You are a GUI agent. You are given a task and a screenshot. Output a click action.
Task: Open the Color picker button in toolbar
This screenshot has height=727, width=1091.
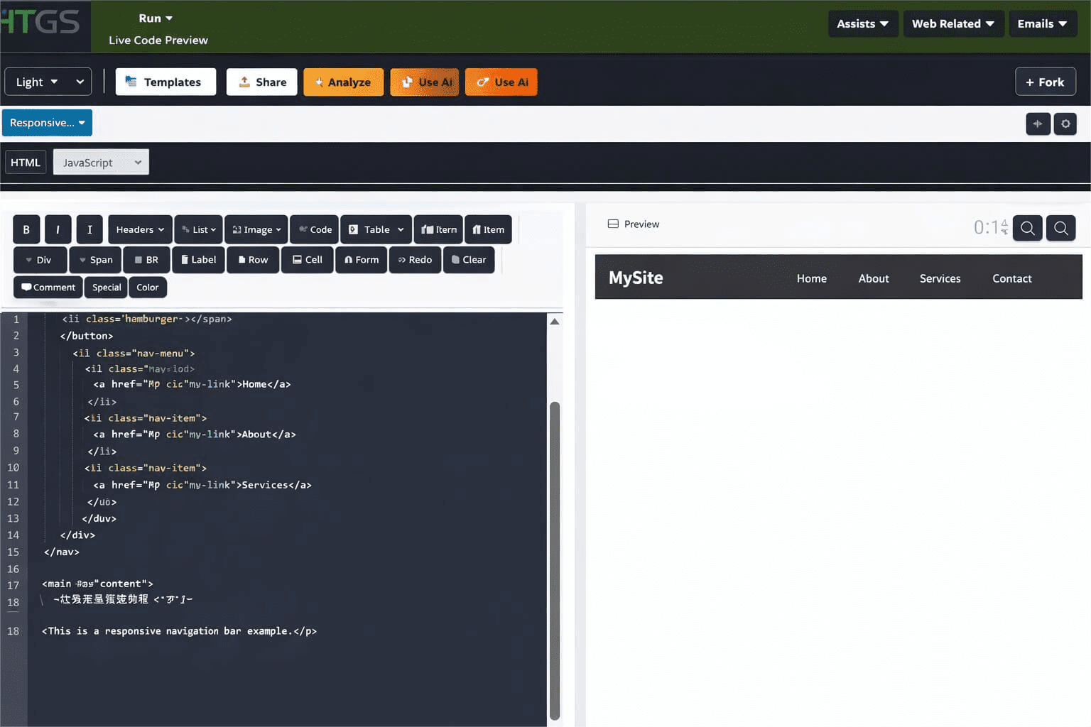coord(148,288)
